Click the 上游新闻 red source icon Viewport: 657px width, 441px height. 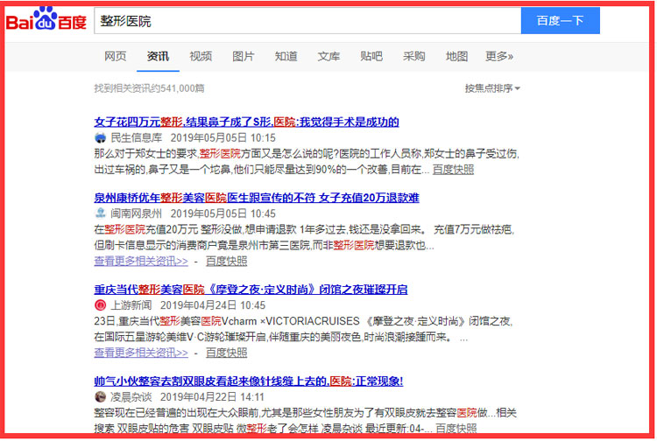(x=100, y=305)
